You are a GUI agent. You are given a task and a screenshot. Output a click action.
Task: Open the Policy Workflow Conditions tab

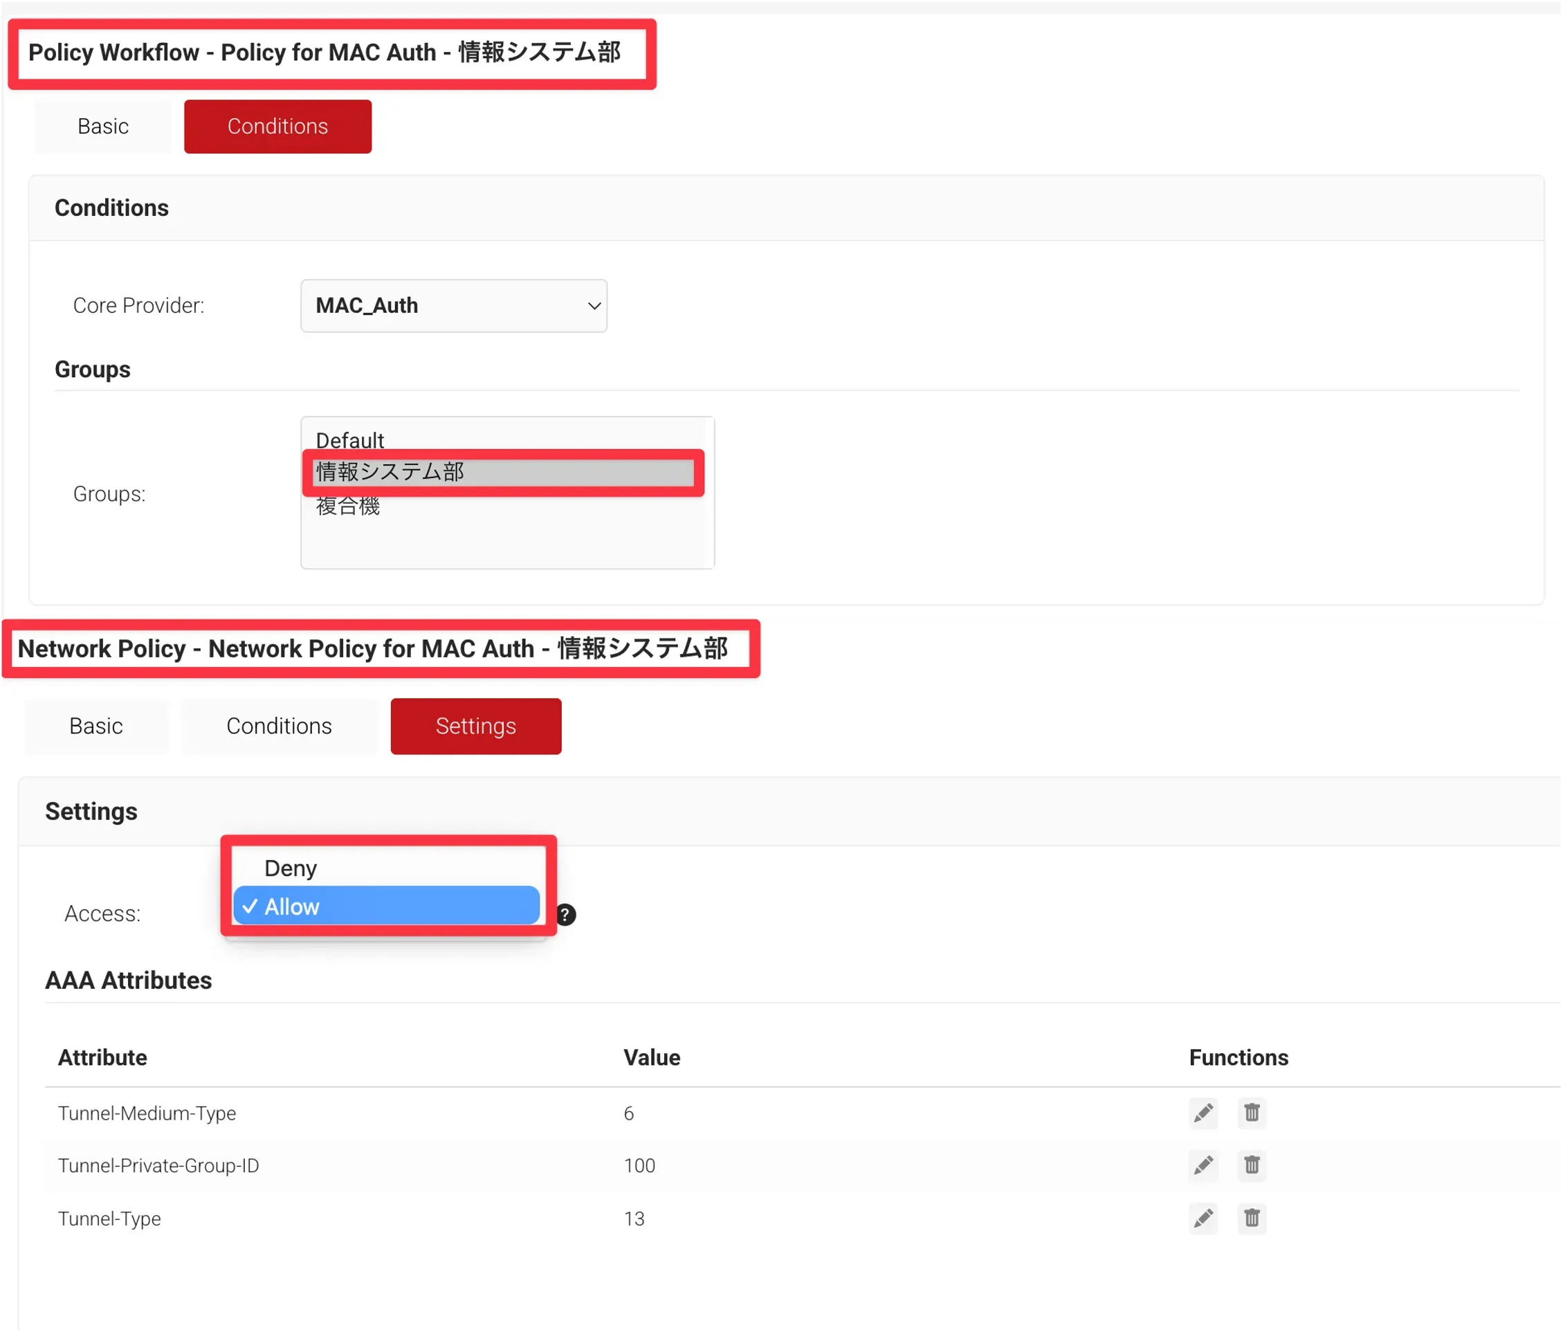pyautogui.click(x=277, y=127)
